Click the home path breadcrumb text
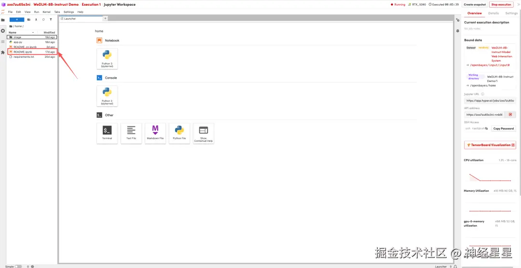Screen dimensions: 521x268 pyautogui.click(x=19, y=26)
